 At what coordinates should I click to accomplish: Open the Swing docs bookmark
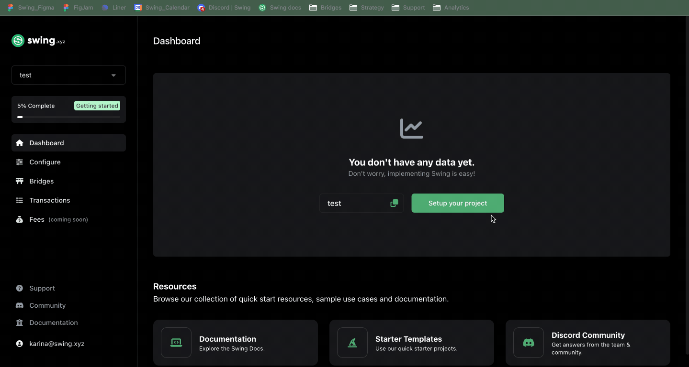coord(280,8)
